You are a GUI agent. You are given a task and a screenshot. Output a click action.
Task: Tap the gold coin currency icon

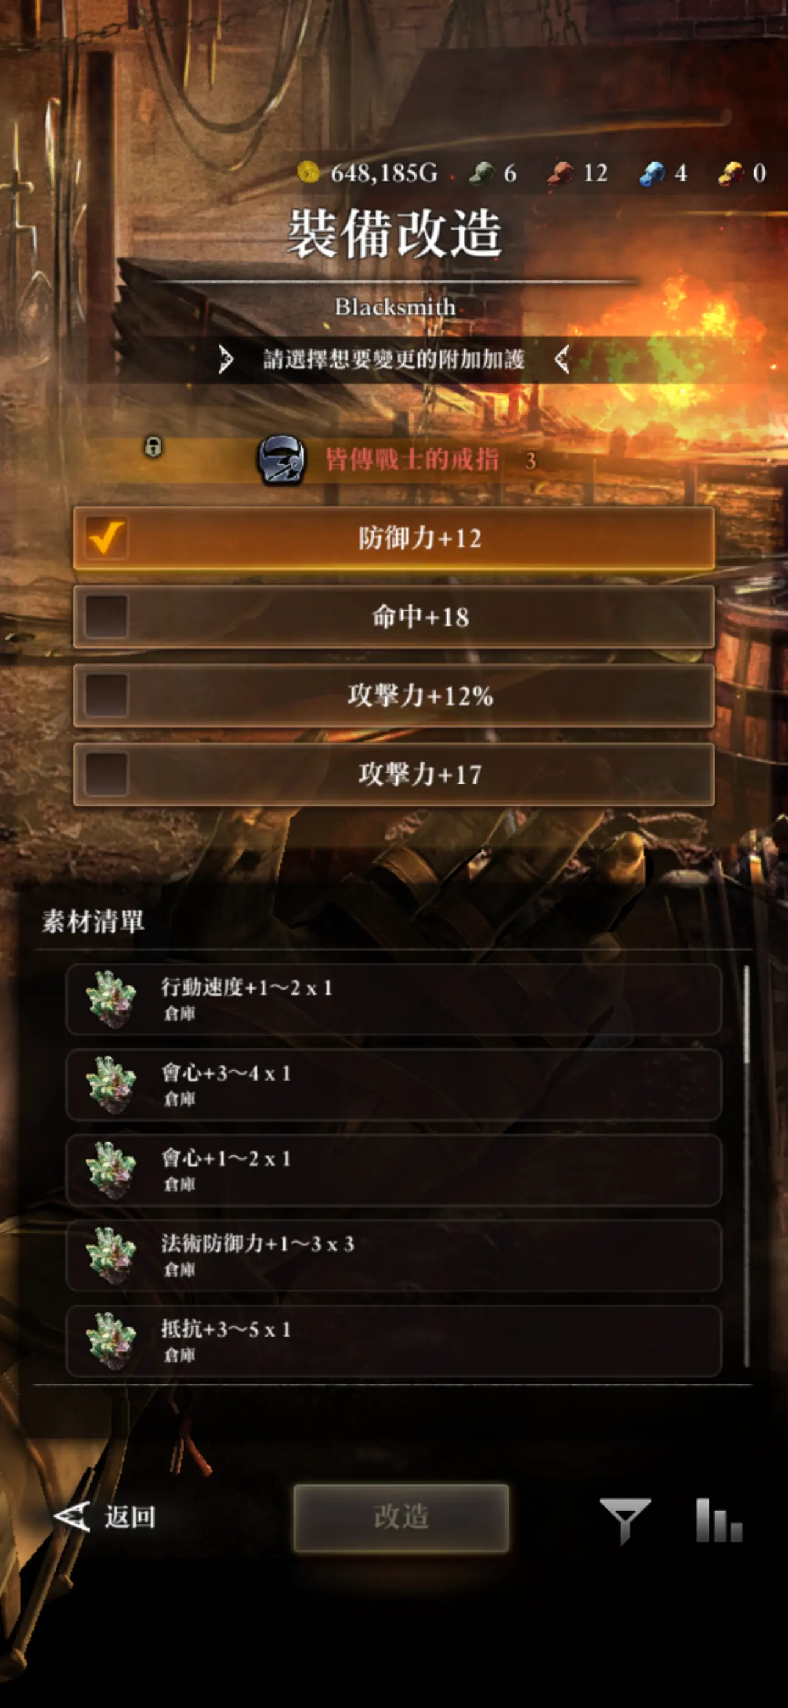tap(308, 172)
